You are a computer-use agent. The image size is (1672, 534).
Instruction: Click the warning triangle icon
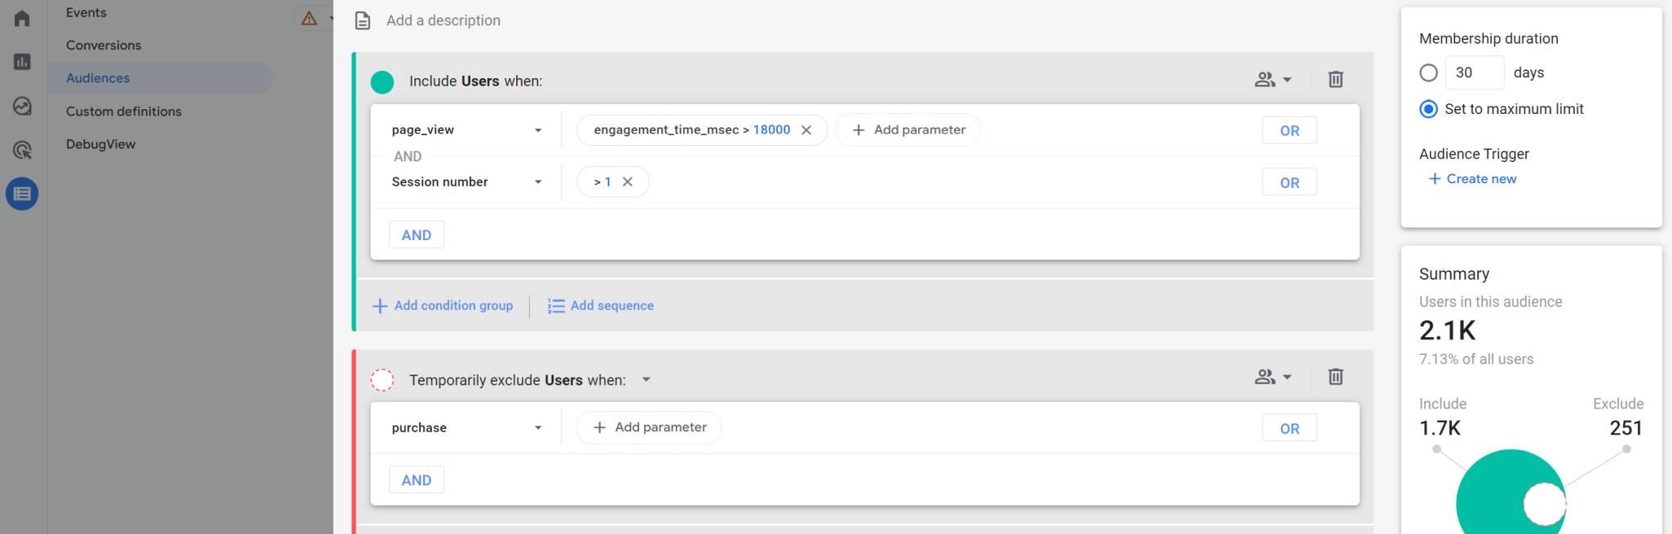(x=309, y=18)
